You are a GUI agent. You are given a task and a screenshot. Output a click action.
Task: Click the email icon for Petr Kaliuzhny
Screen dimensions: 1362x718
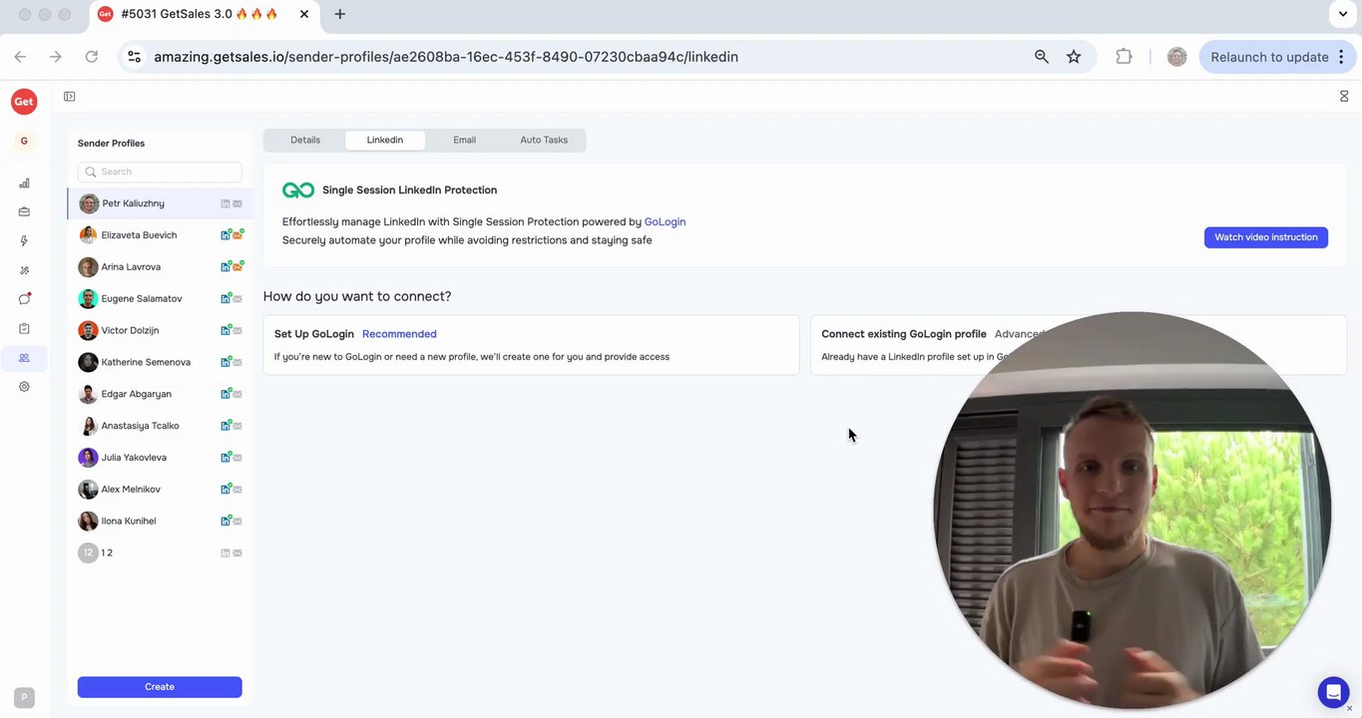(237, 203)
